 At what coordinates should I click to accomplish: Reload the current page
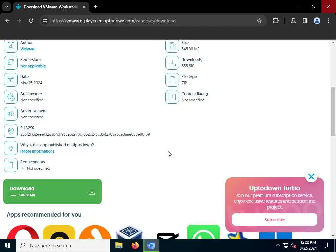pos(31,21)
